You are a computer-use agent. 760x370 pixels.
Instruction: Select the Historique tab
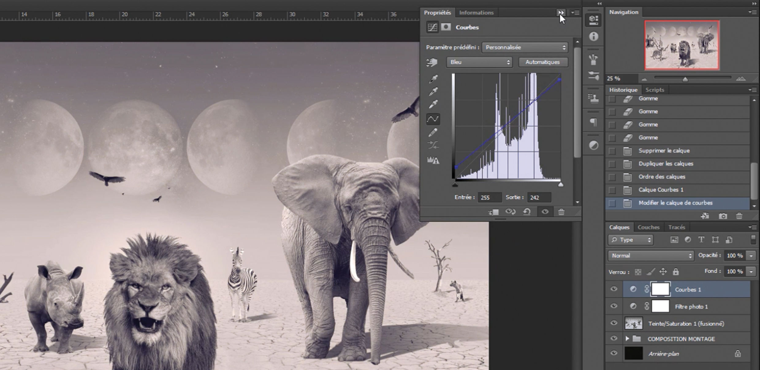point(623,90)
